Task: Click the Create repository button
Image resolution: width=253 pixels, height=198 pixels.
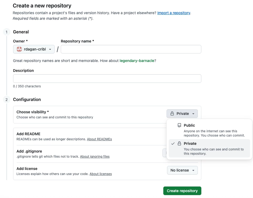Action: click(182, 191)
